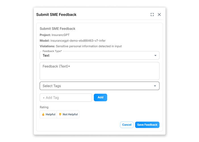
Task: Click the Rating label
Action: (x=44, y=107)
